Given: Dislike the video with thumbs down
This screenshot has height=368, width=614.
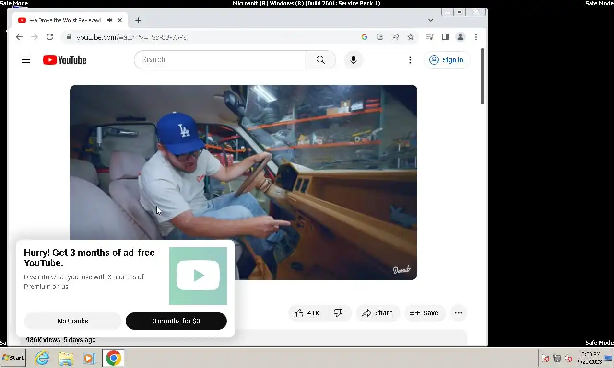Looking at the screenshot, I should point(339,313).
